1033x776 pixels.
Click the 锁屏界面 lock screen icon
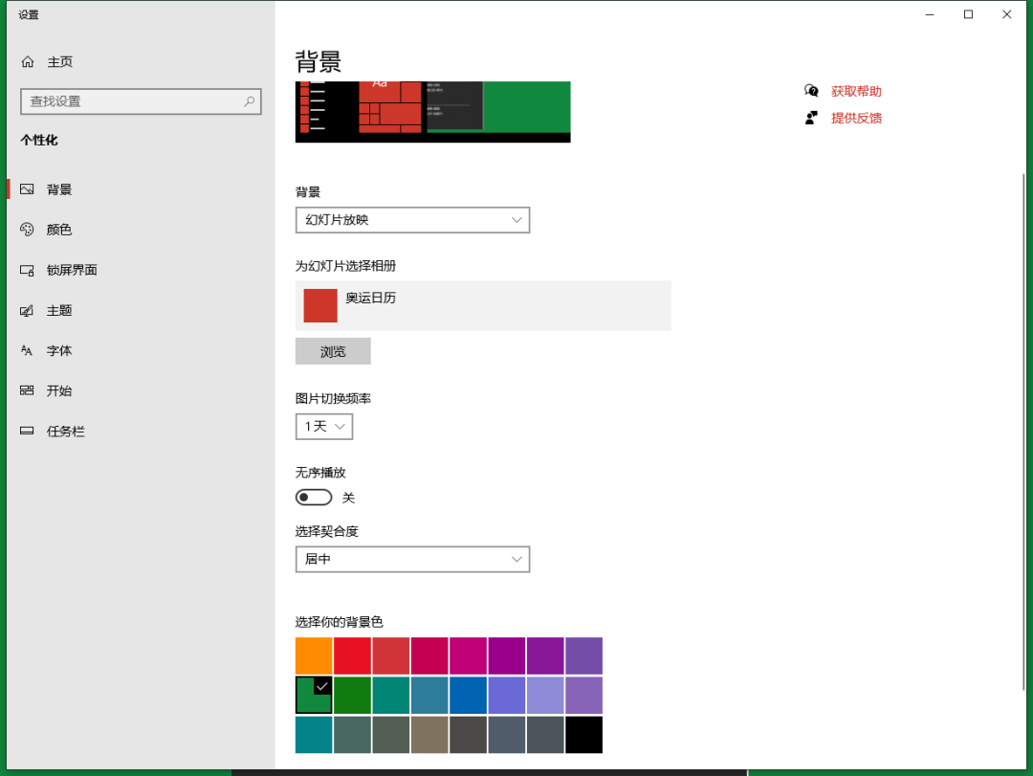click(27, 271)
